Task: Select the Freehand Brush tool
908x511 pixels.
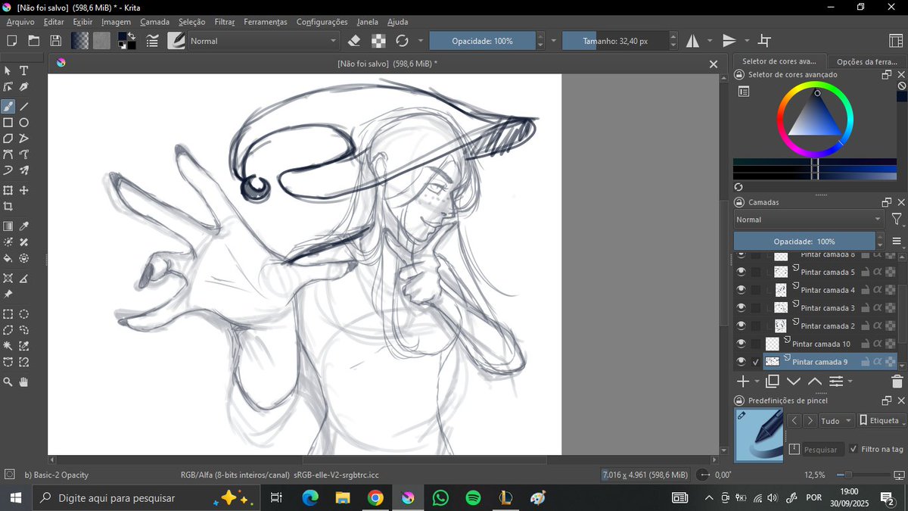Action: pyautogui.click(x=8, y=106)
